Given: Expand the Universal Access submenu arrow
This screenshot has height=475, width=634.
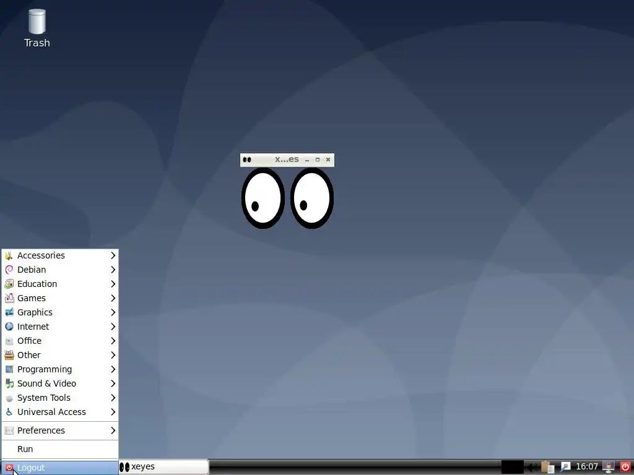Looking at the screenshot, I should (113, 412).
